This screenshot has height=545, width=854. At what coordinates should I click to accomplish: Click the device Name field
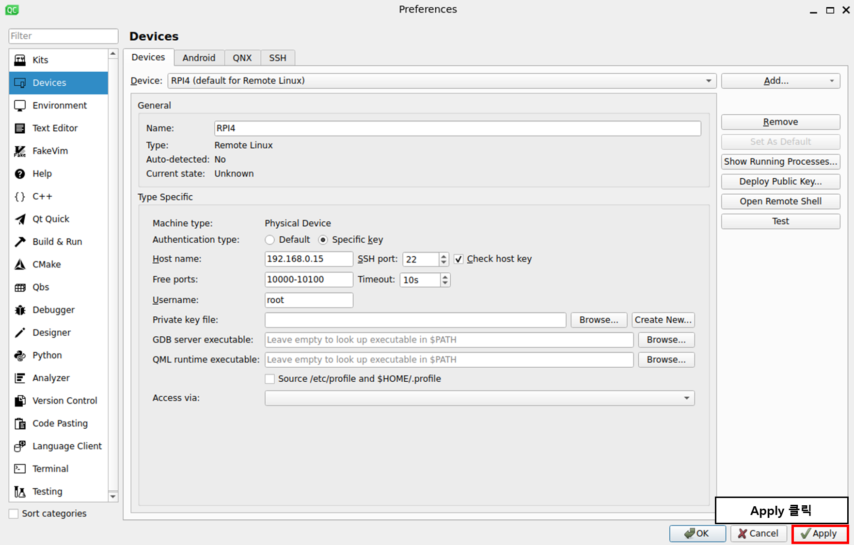pos(458,128)
